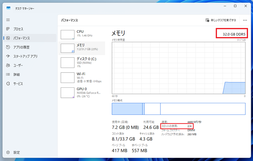Open the サービス services icon

tap(8, 84)
